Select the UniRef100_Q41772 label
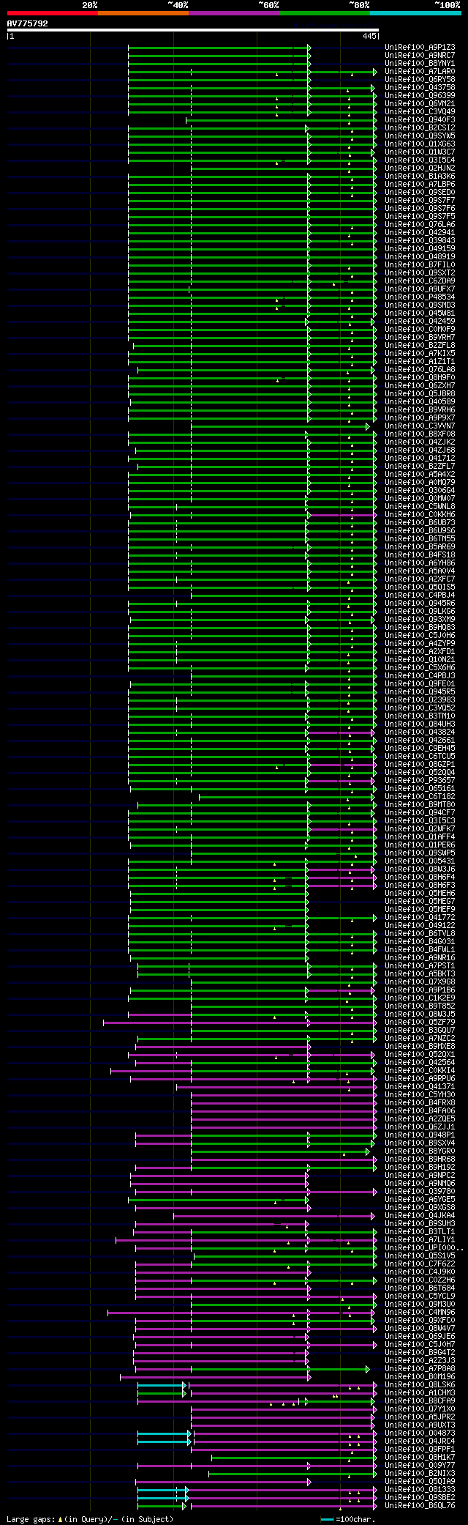 click(420, 917)
